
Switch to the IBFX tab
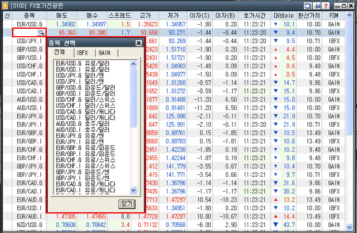(82, 53)
